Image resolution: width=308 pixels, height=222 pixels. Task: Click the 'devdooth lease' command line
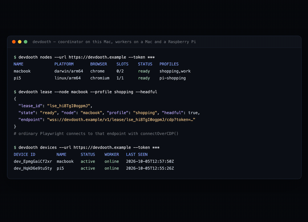point(85,92)
